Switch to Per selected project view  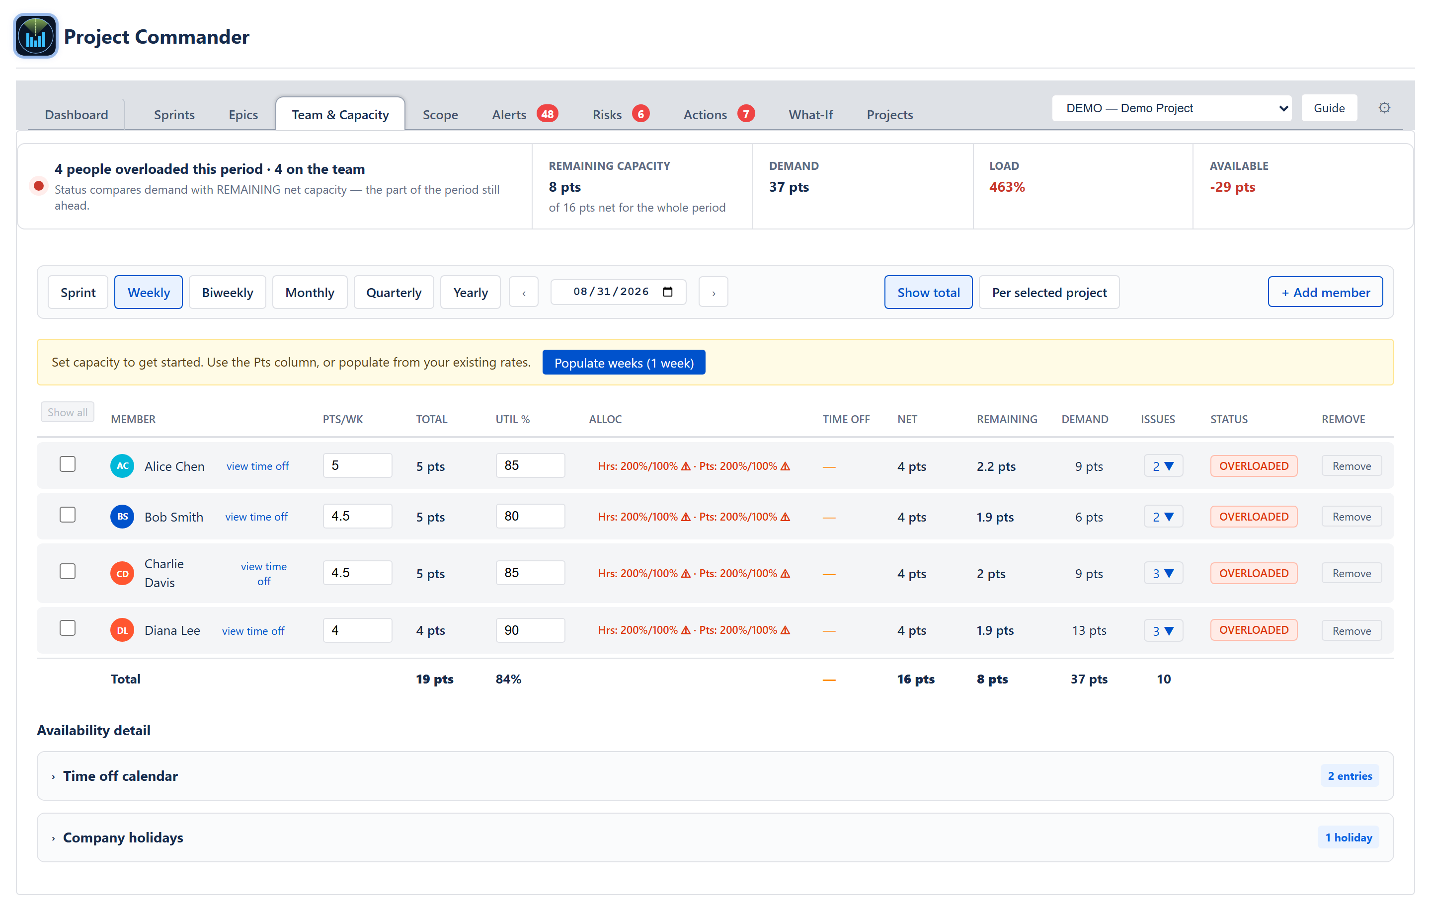[1049, 293]
